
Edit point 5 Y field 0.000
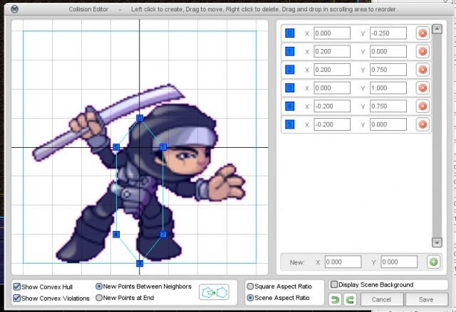[x=388, y=124]
